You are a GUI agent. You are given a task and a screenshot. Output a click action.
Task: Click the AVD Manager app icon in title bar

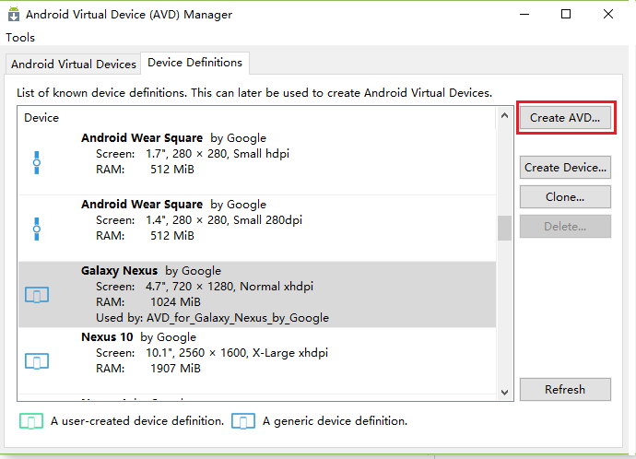coord(14,14)
